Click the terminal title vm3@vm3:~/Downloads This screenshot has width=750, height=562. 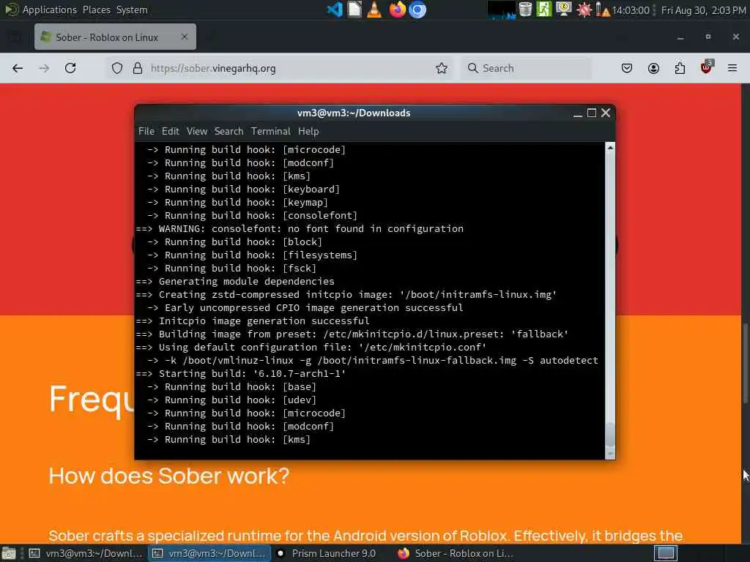pos(354,113)
